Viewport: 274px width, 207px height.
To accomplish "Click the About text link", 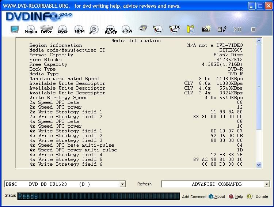I will point(220,196).
